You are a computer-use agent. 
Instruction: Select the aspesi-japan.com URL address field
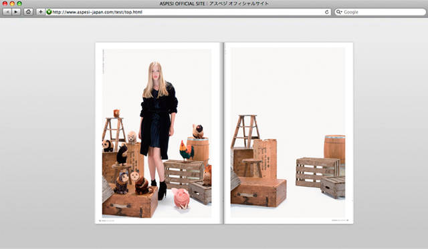(x=188, y=12)
